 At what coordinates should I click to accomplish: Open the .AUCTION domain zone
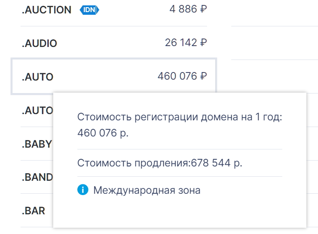click(47, 10)
